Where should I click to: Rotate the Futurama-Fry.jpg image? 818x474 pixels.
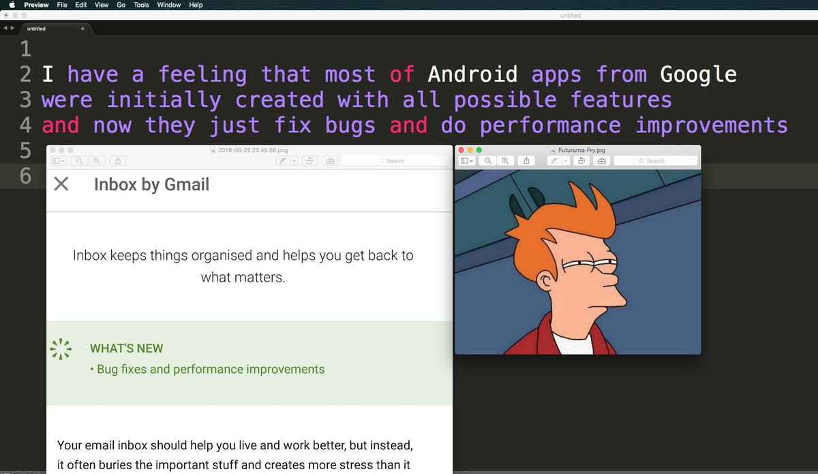[x=581, y=161]
